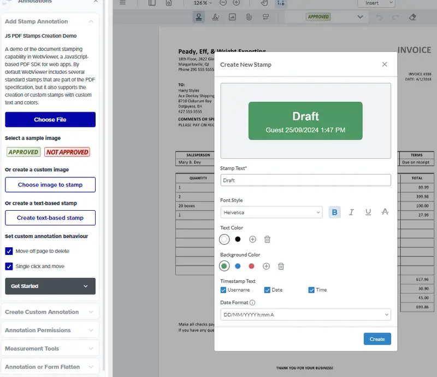Select the marquee selection tool
Viewport: 437px width, 377px height.
coord(281,3)
